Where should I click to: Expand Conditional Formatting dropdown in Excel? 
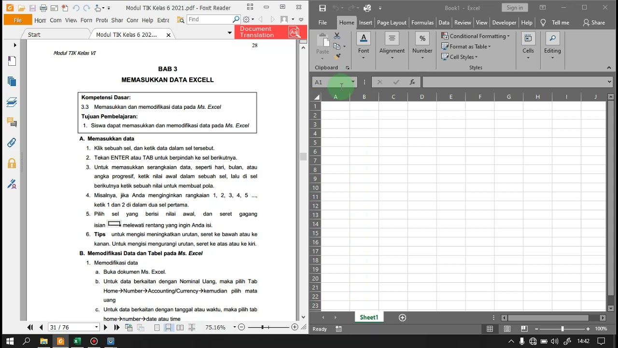(x=508, y=36)
